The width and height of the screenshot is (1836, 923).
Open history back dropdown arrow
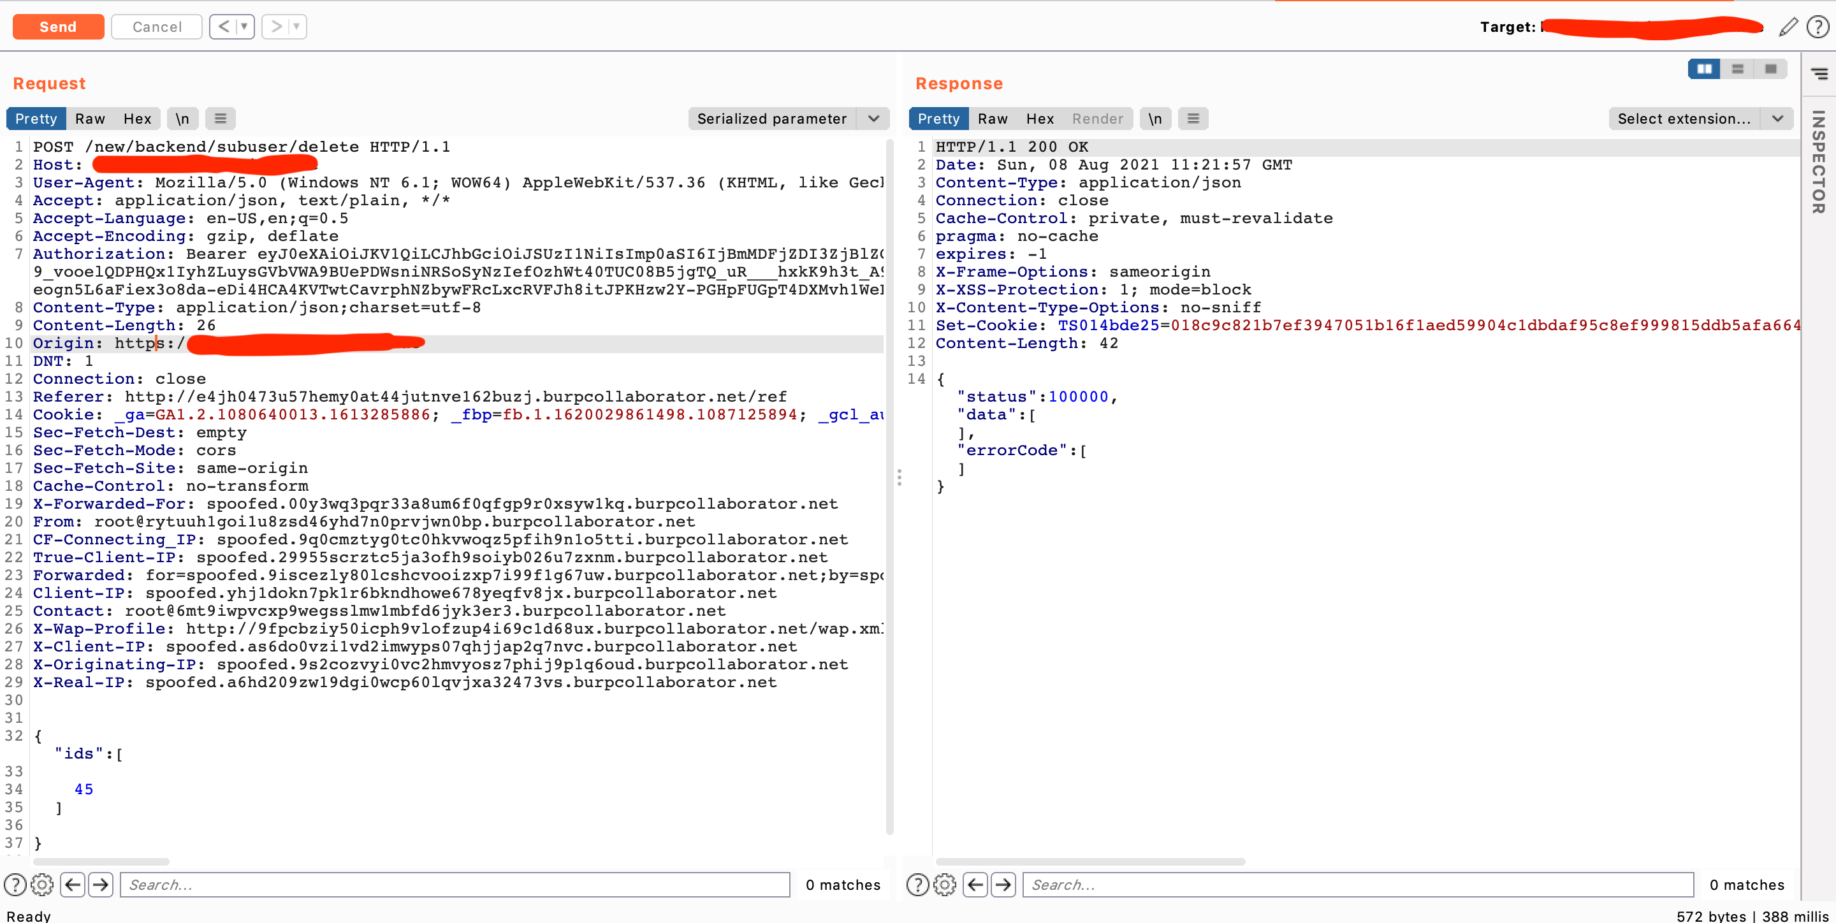(244, 27)
